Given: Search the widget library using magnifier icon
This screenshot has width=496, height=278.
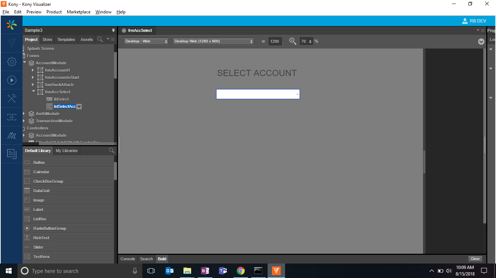Looking at the screenshot, I should (111, 151).
